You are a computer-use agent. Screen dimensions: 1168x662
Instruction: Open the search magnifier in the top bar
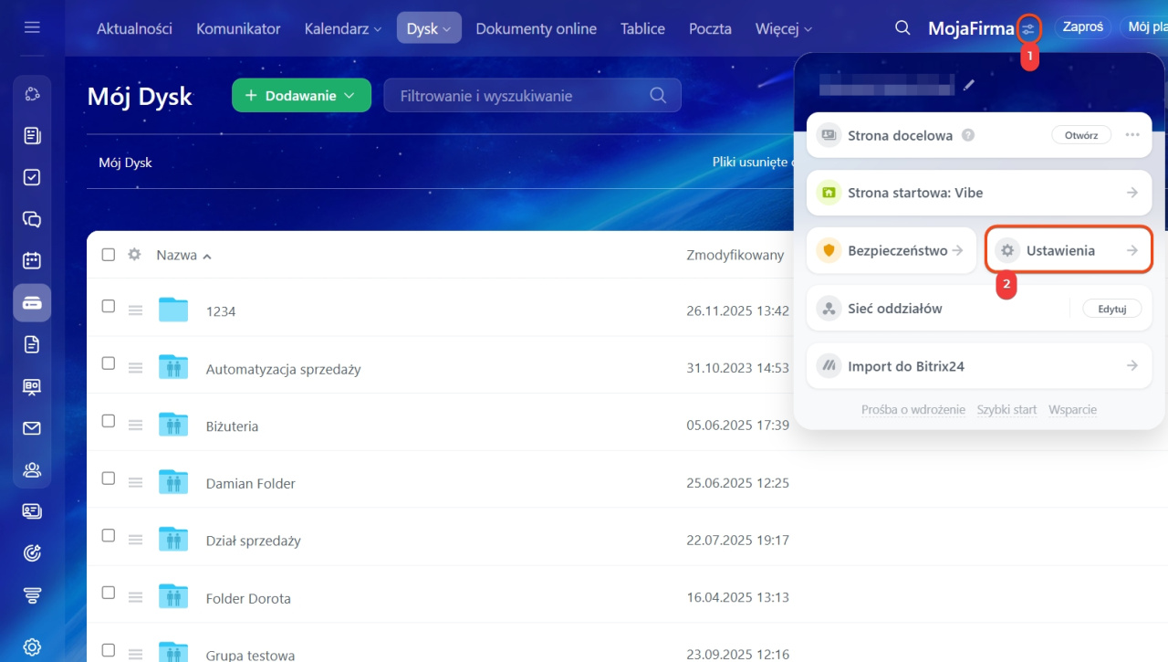(x=902, y=28)
